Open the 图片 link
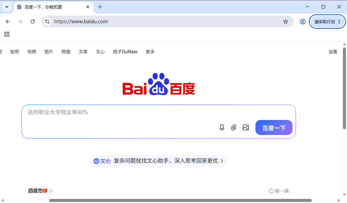 click(49, 52)
